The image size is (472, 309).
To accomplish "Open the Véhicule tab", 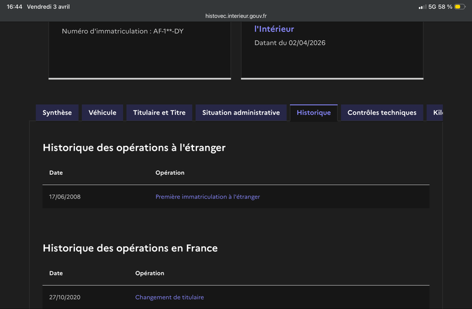I will (x=103, y=112).
